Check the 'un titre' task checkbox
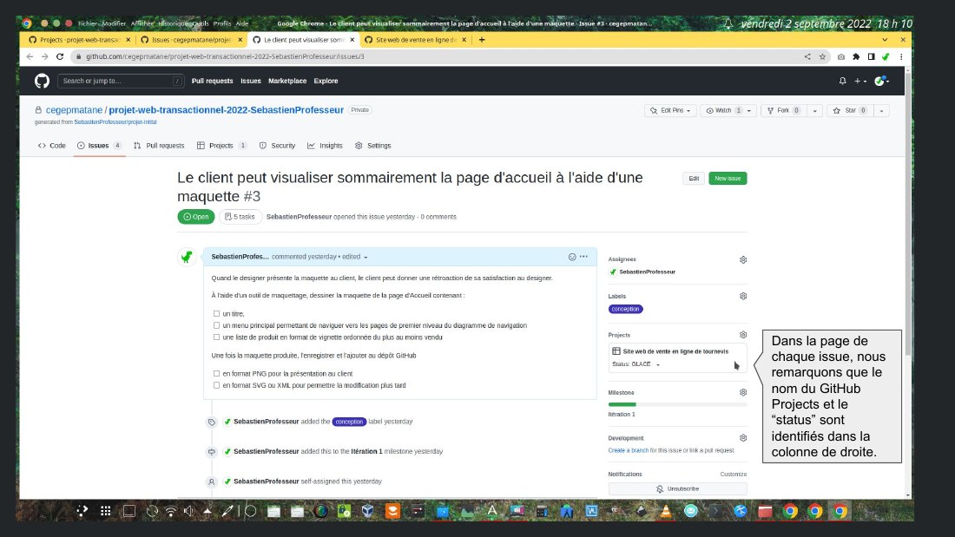 [216, 313]
